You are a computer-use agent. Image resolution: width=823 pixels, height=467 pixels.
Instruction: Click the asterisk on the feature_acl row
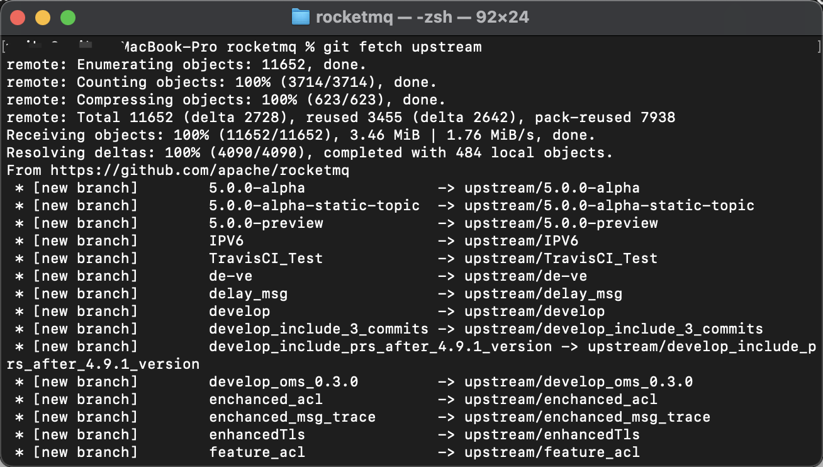[x=20, y=453]
